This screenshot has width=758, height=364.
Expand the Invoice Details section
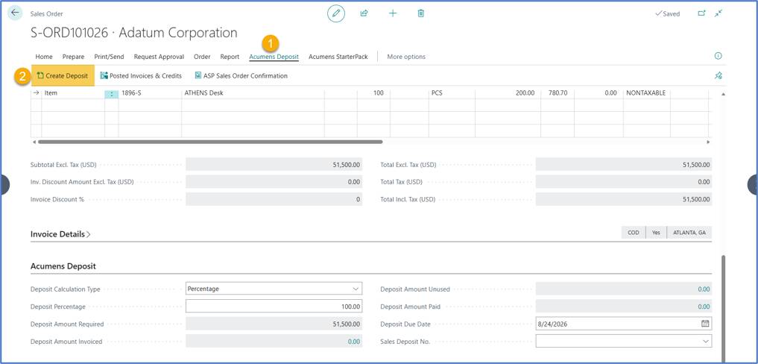(60, 233)
